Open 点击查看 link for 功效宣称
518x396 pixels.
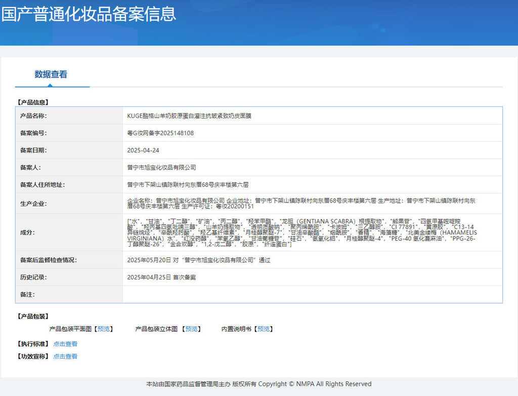tap(65, 357)
